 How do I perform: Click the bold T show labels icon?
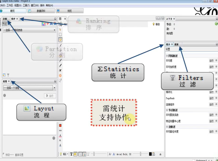coord(71,154)
